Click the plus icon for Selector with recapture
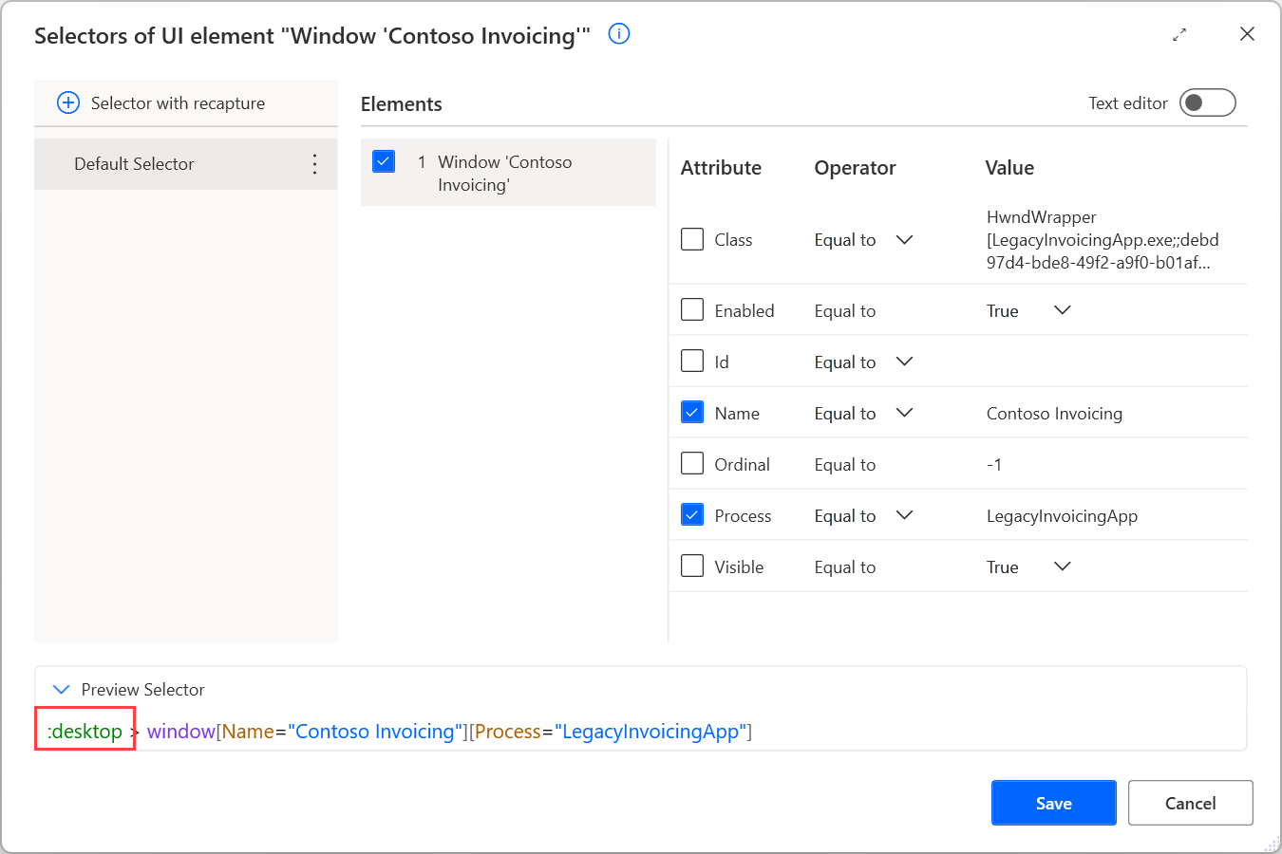This screenshot has height=854, width=1282. click(68, 102)
